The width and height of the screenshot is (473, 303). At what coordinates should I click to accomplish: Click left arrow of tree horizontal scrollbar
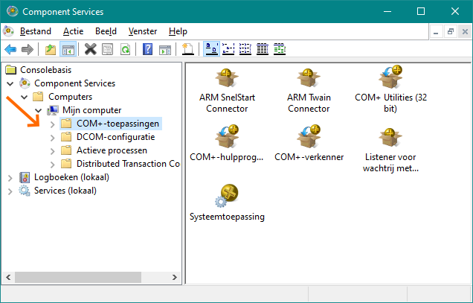(x=8, y=277)
